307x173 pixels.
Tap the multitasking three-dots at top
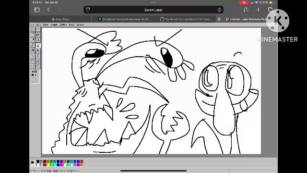pos(153,2)
